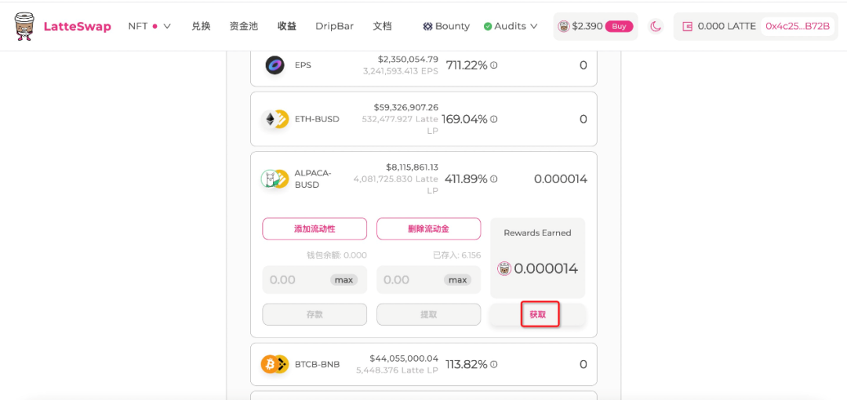Expand the Audits dropdown
Screen dimensions: 847x400
tap(511, 26)
